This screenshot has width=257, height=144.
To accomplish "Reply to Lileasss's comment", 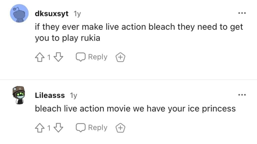I will (x=97, y=127).
